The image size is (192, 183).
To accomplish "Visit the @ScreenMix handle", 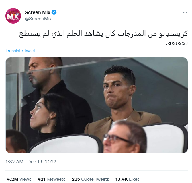I will point(38,19).
